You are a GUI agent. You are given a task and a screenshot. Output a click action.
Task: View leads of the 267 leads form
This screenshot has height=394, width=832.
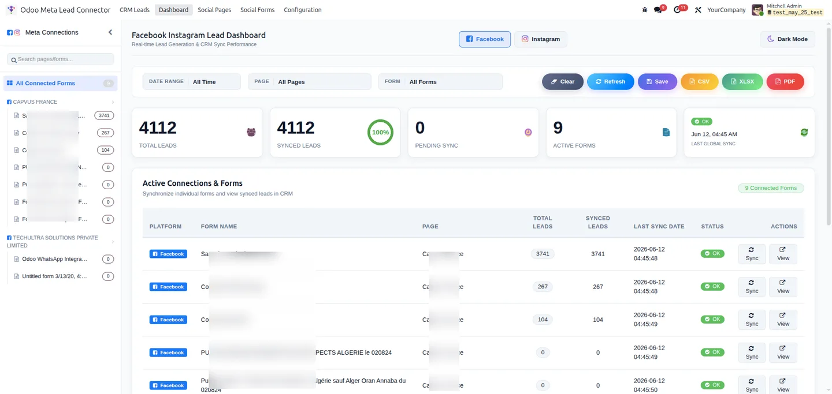click(783, 287)
